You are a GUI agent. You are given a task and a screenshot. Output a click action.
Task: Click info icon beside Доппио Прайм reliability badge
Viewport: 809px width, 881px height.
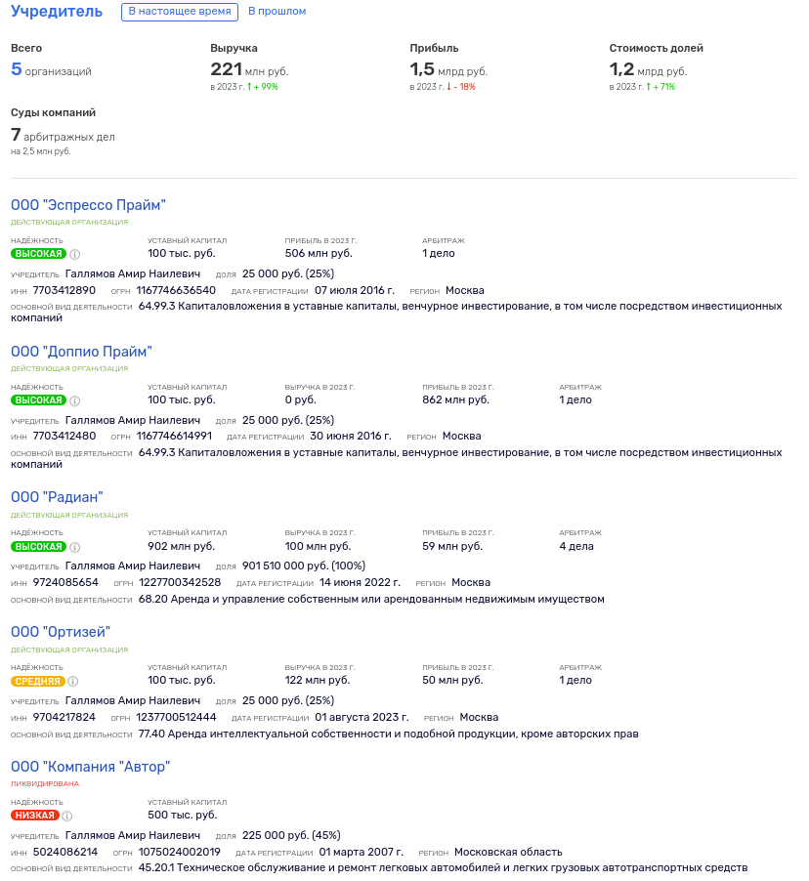pos(75,400)
